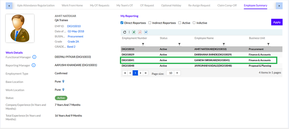Open the Business Unit column filter
This screenshot has width=289, height=129.
(x=268, y=44)
